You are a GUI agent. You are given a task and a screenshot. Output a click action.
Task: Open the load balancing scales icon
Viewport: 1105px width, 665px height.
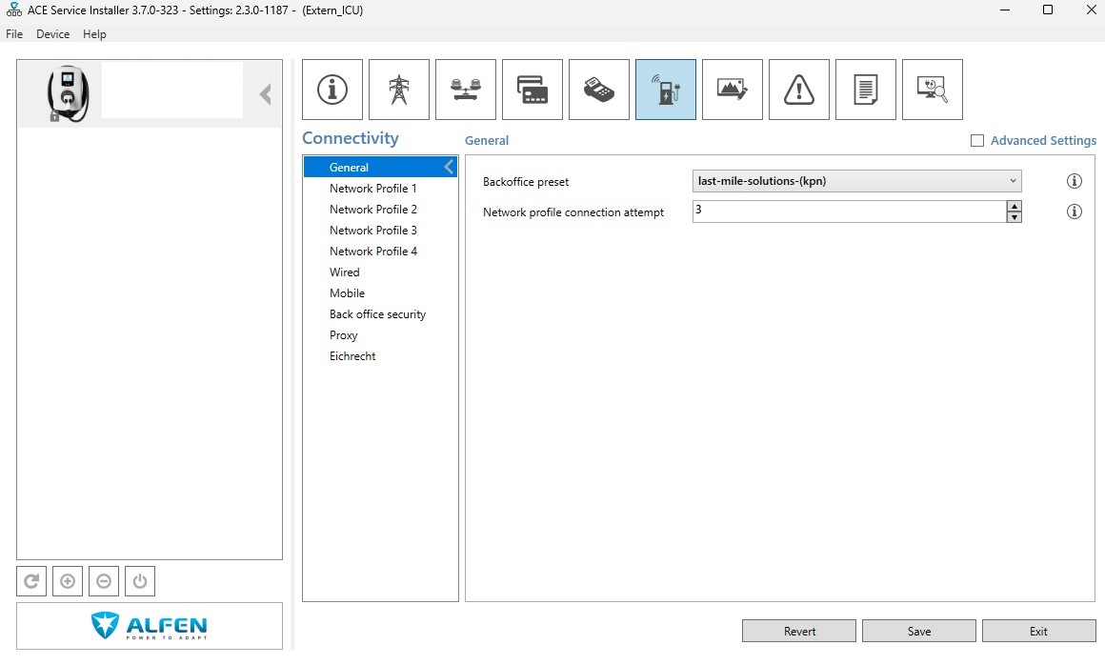tap(466, 90)
